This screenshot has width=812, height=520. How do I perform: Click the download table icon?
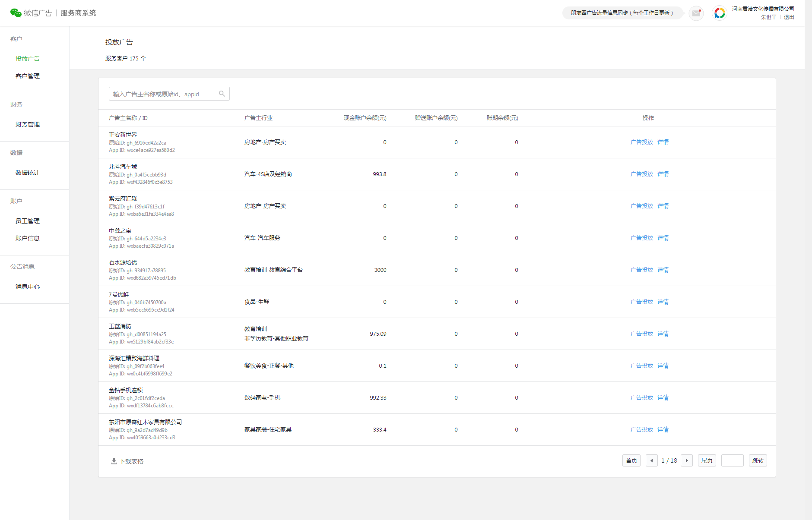tap(114, 461)
